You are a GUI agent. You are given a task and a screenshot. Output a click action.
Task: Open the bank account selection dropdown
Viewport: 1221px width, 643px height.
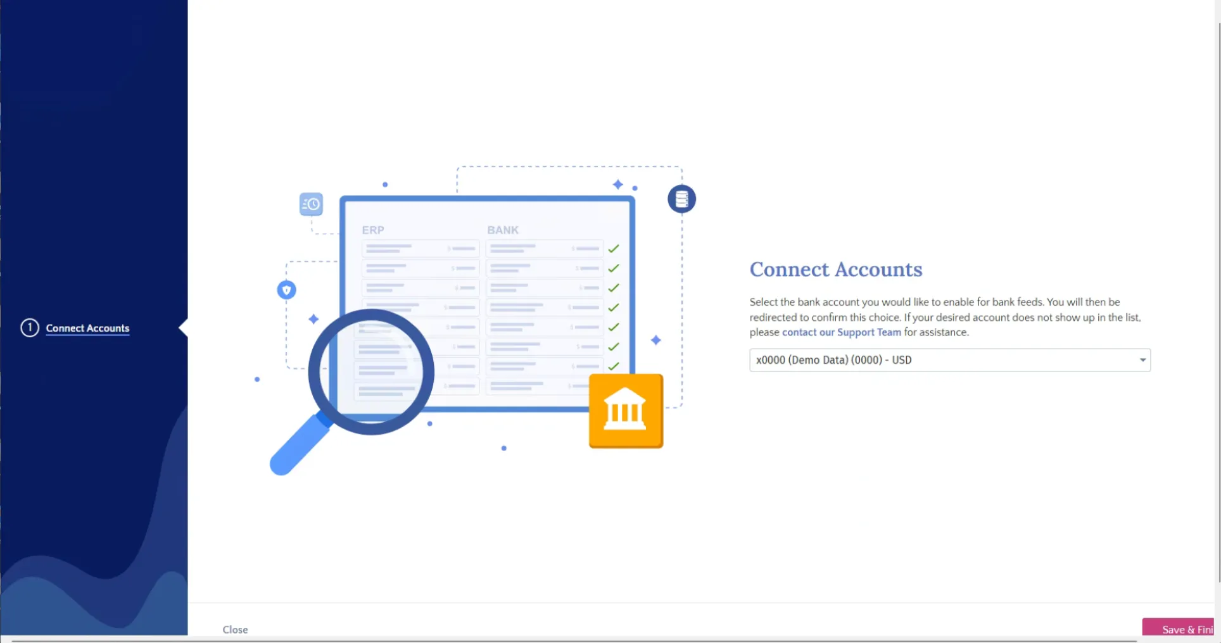[x=950, y=360]
